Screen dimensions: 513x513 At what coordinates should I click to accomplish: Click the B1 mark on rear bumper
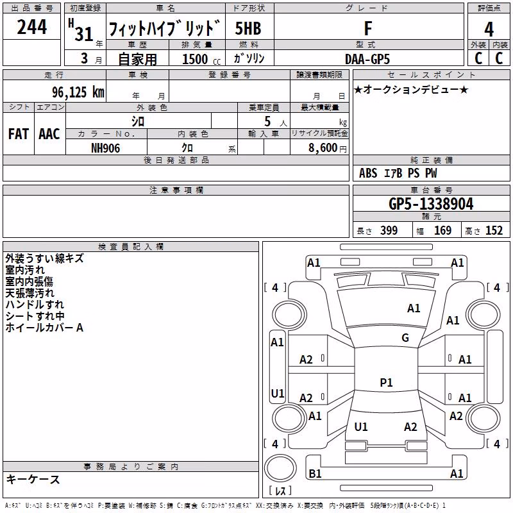point(315,473)
